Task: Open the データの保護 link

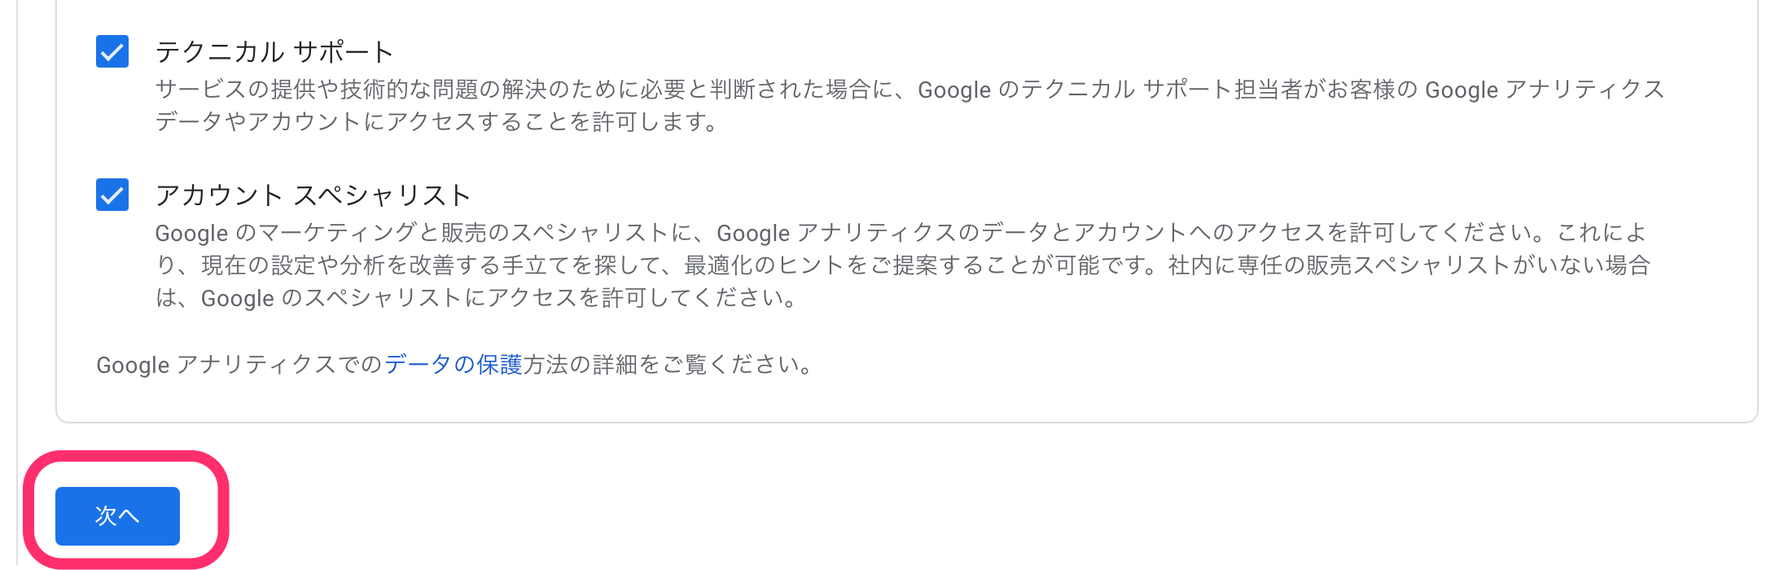Action: [x=453, y=365]
